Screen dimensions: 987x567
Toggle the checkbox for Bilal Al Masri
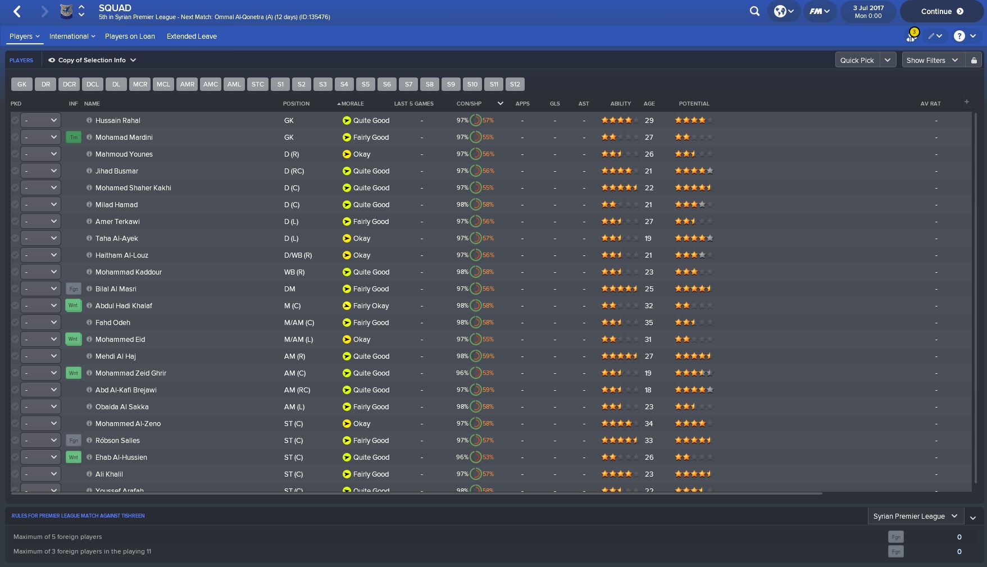(x=15, y=289)
